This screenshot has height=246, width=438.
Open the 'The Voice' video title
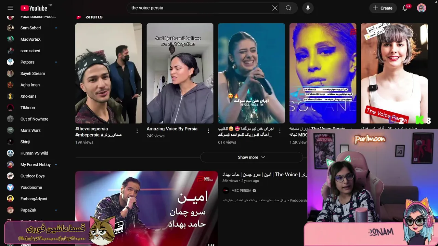pos(265,175)
